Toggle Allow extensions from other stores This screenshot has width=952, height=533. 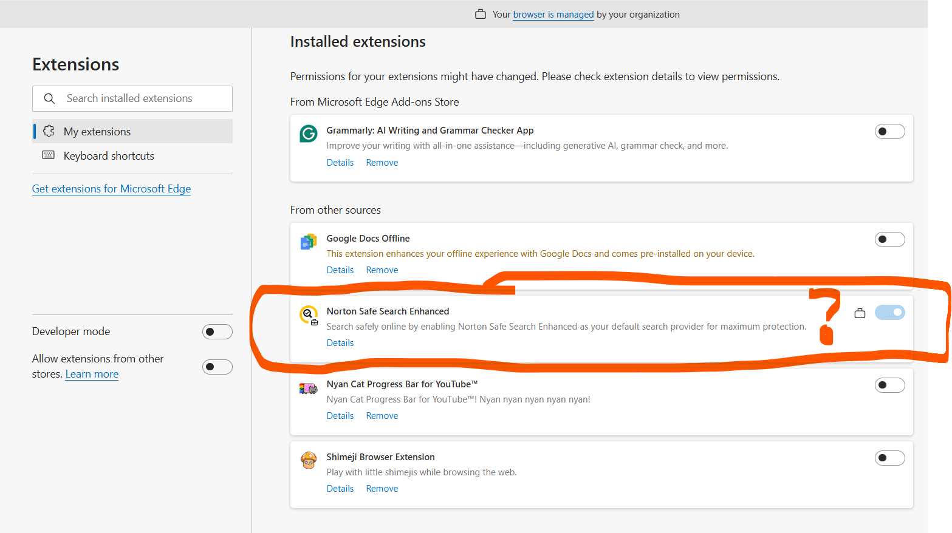pyautogui.click(x=217, y=367)
